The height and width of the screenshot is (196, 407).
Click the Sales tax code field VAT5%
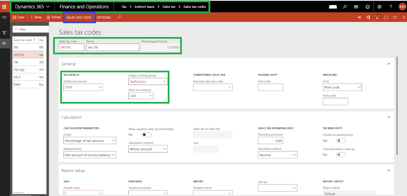pyautogui.click(x=71, y=47)
